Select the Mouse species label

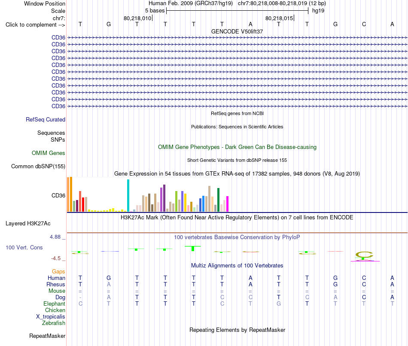(x=57, y=291)
